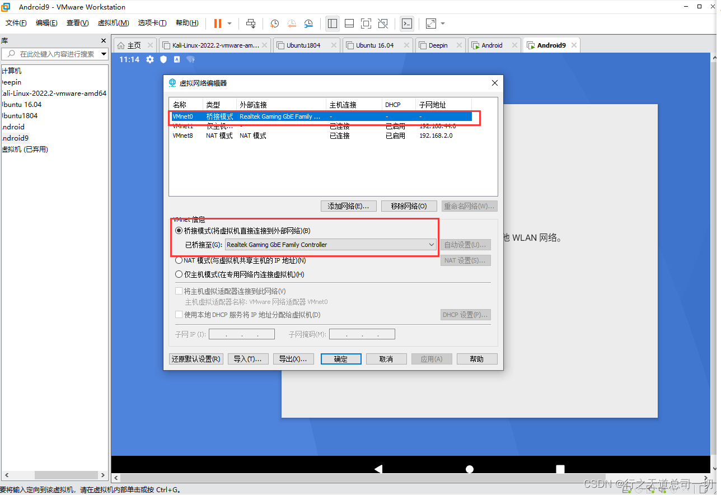Take a snapshot using the clock-plus icon
Image resolution: width=721 pixels, height=495 pixels.
coord(274,24)
